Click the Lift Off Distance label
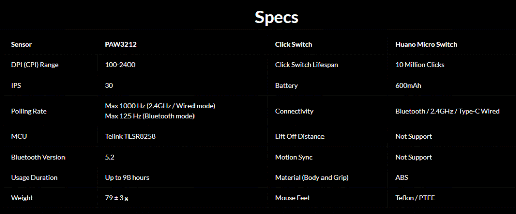 (299, 136)
